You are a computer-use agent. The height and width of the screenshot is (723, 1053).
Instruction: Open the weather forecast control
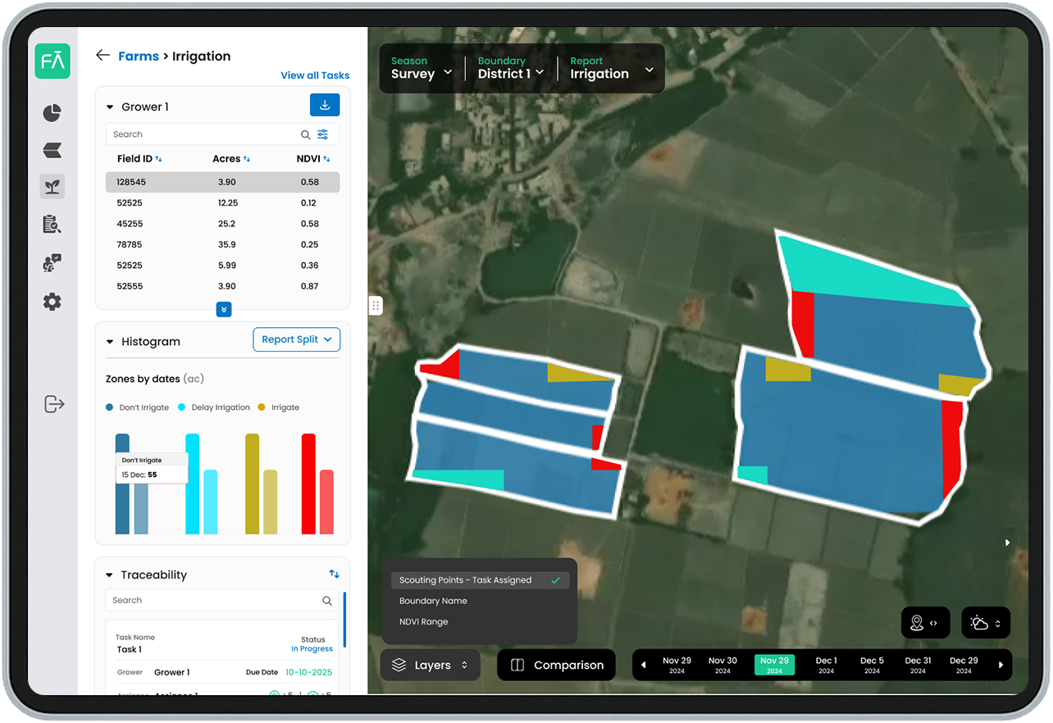tap(986, 623)
